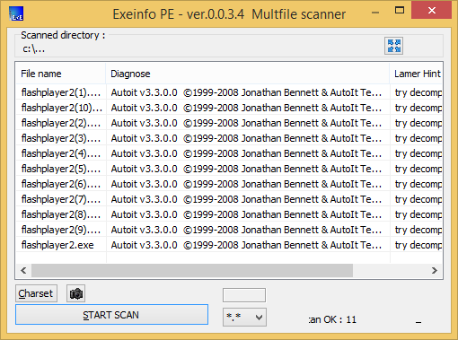Select the flashplayer2(9) file row
458x340 pixels.
(x=229, y=230)
